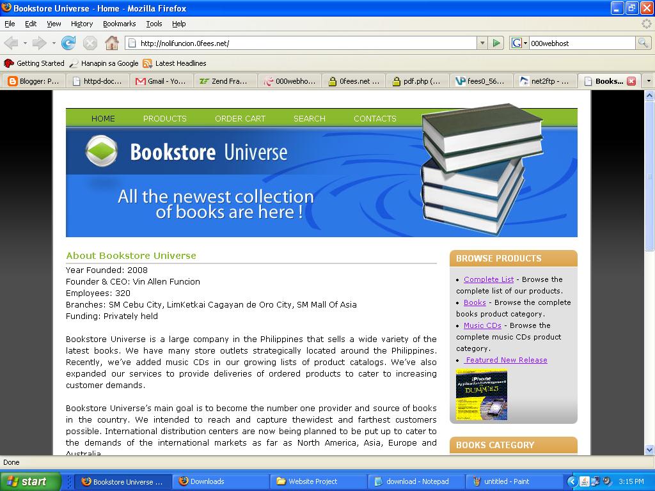Open the Complete List products link

[x=488, y=279]
